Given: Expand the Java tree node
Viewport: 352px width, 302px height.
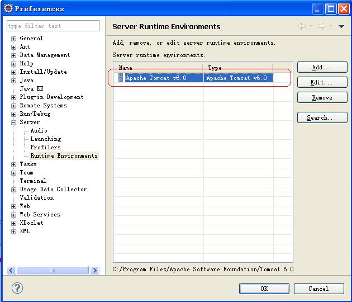Looking at the screenshot, I should pyautogui.click(x=14, y=81).
